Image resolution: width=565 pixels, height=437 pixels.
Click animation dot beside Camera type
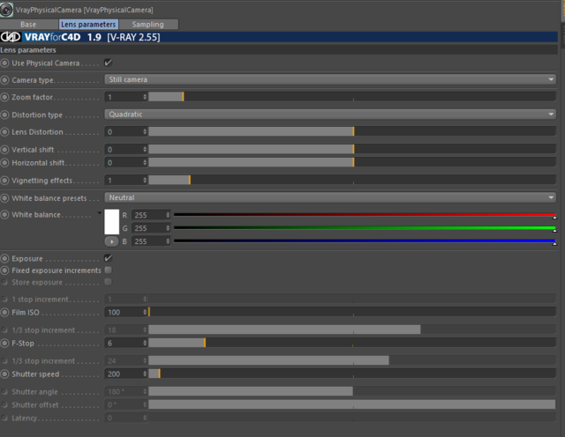(4, 80)
